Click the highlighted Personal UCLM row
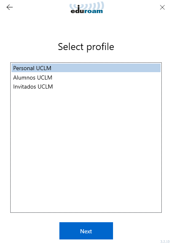This screenshot has height=246, width=172. [x=86, y=68]
